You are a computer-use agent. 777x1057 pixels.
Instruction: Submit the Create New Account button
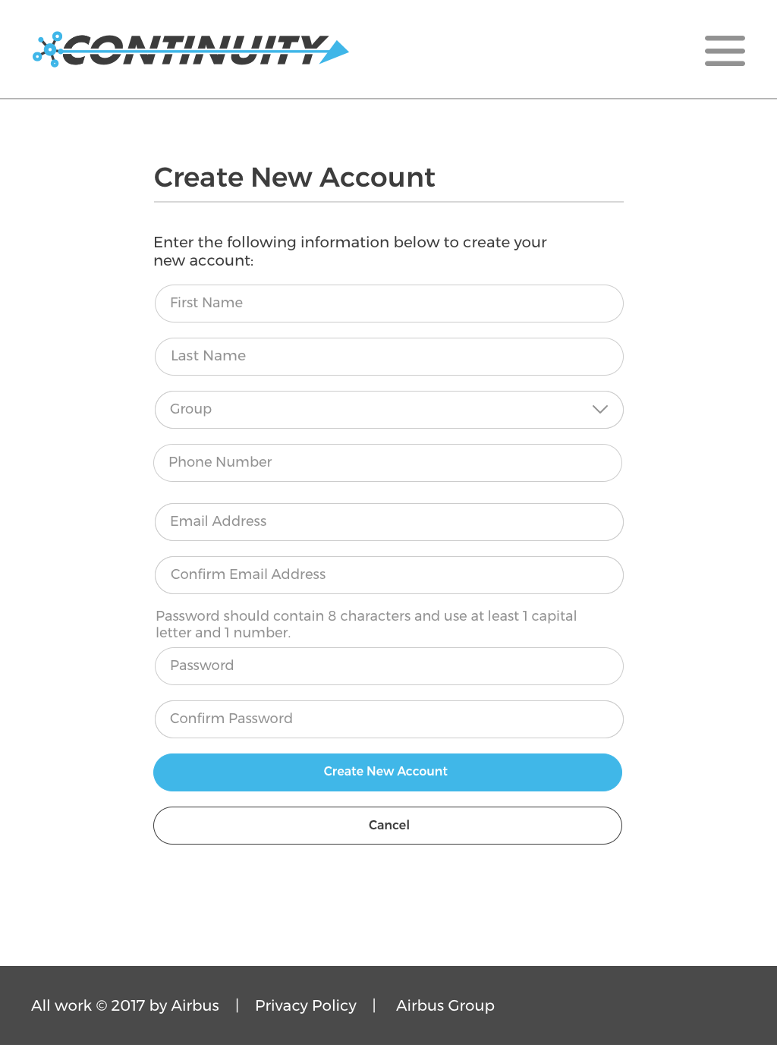388,772
